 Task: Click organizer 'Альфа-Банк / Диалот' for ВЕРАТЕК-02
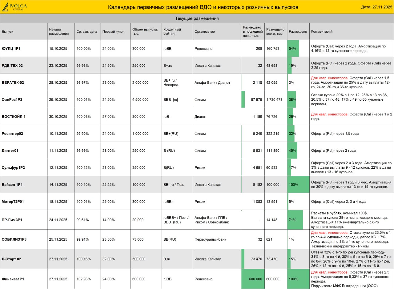(212, 82)
